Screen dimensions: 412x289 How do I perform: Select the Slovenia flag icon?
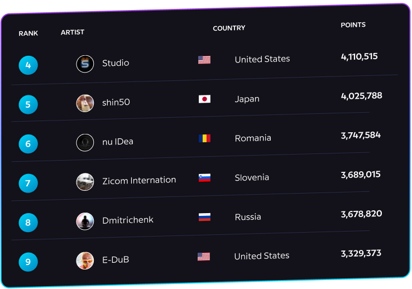tap(204, 178)
